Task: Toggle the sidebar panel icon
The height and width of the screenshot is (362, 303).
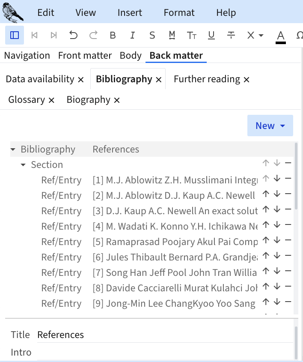Action: click(15, 35)
